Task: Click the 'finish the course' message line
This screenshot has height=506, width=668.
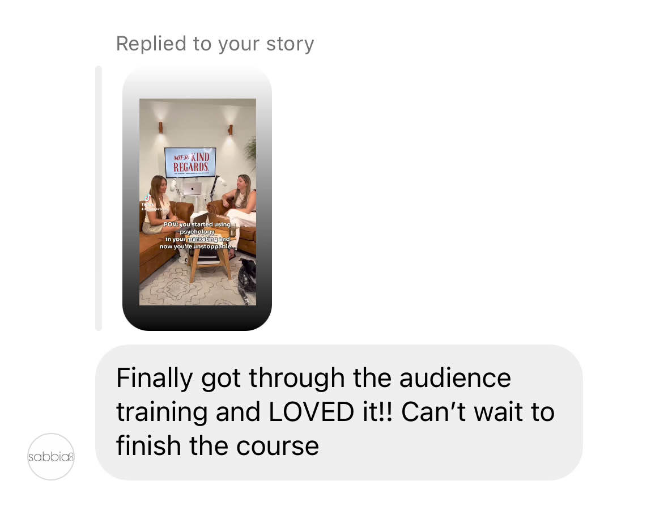Action: [218, 446]
